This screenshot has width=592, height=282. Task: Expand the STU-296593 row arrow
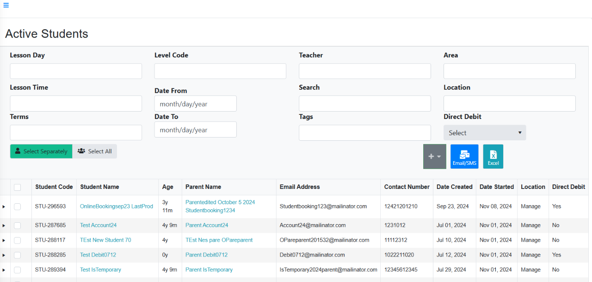(x=4, y=207)
